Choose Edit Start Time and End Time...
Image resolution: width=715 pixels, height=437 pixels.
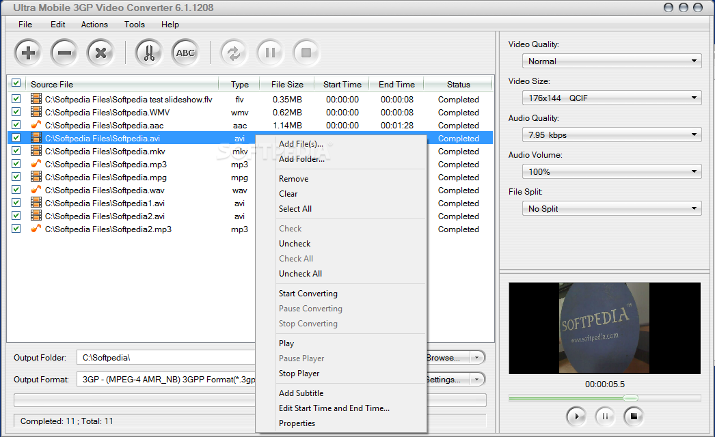coord(341,408)
